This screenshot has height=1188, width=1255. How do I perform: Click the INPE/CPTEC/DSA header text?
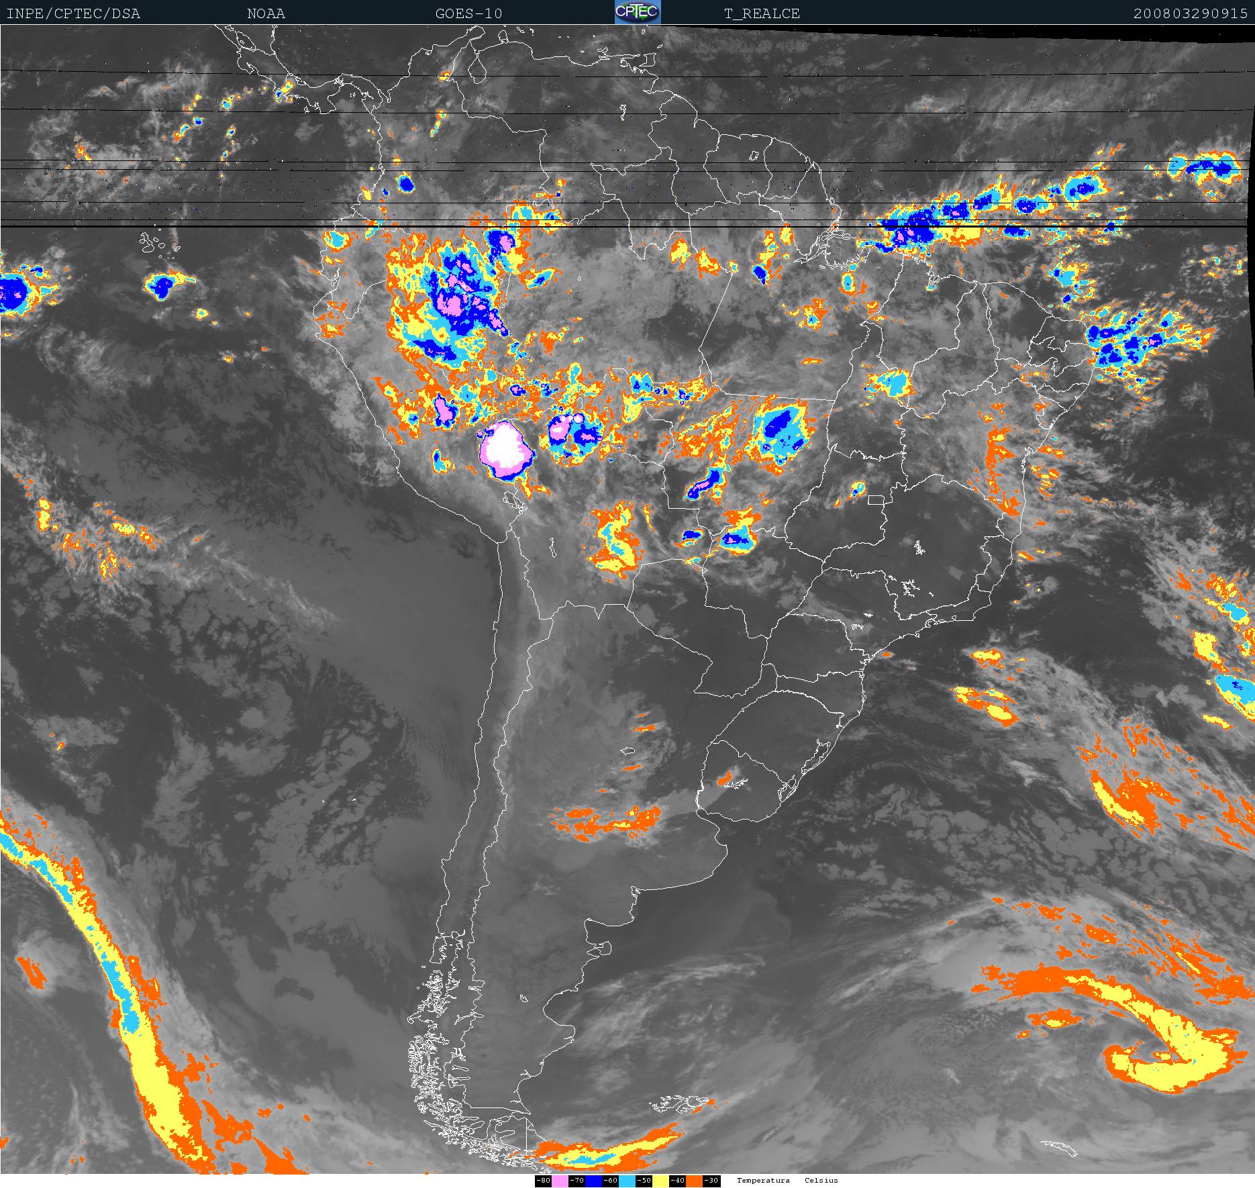coord(73,14)
